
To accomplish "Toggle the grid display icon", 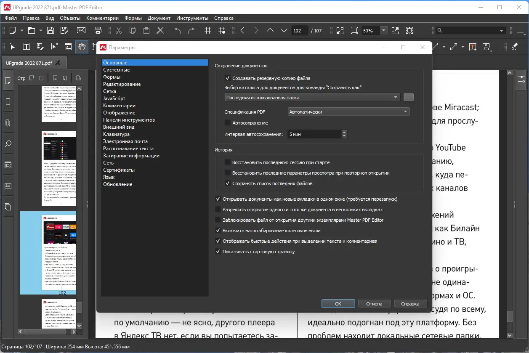I will [207, 30].
